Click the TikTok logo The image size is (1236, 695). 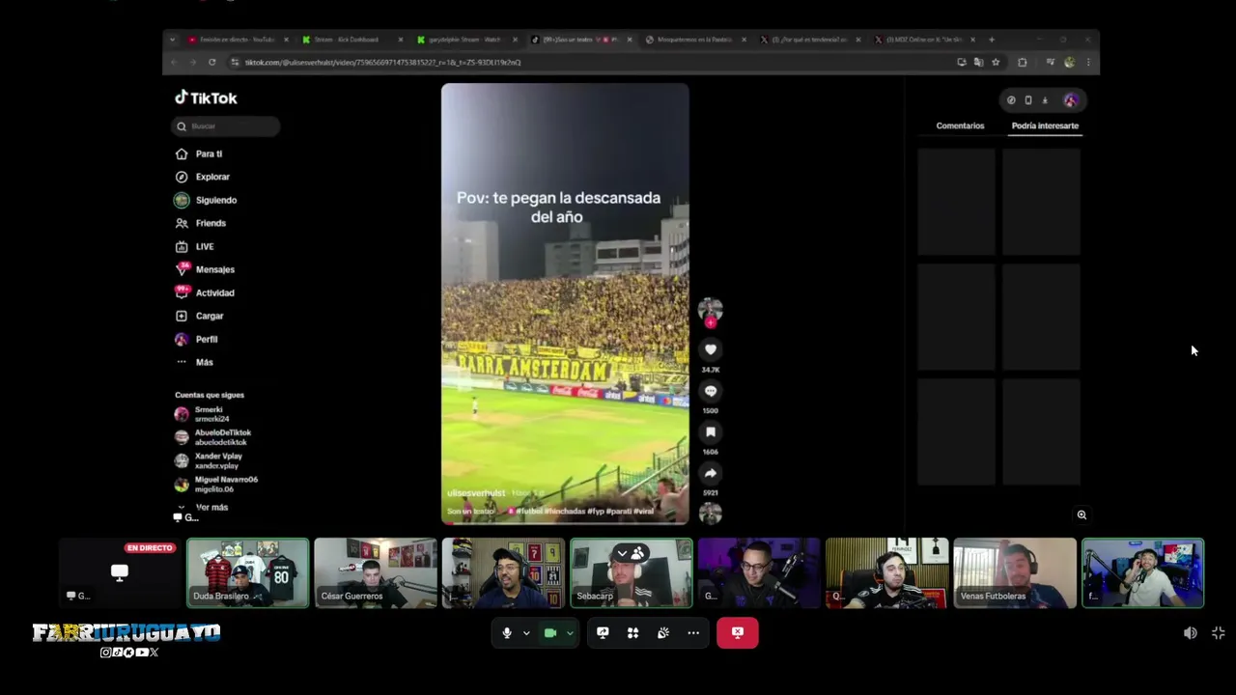206,97
